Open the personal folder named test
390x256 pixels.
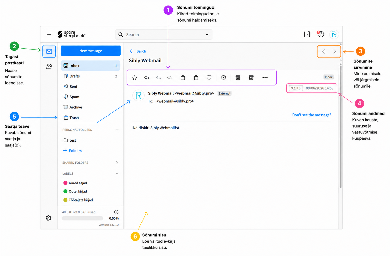(x=90, y=140)
